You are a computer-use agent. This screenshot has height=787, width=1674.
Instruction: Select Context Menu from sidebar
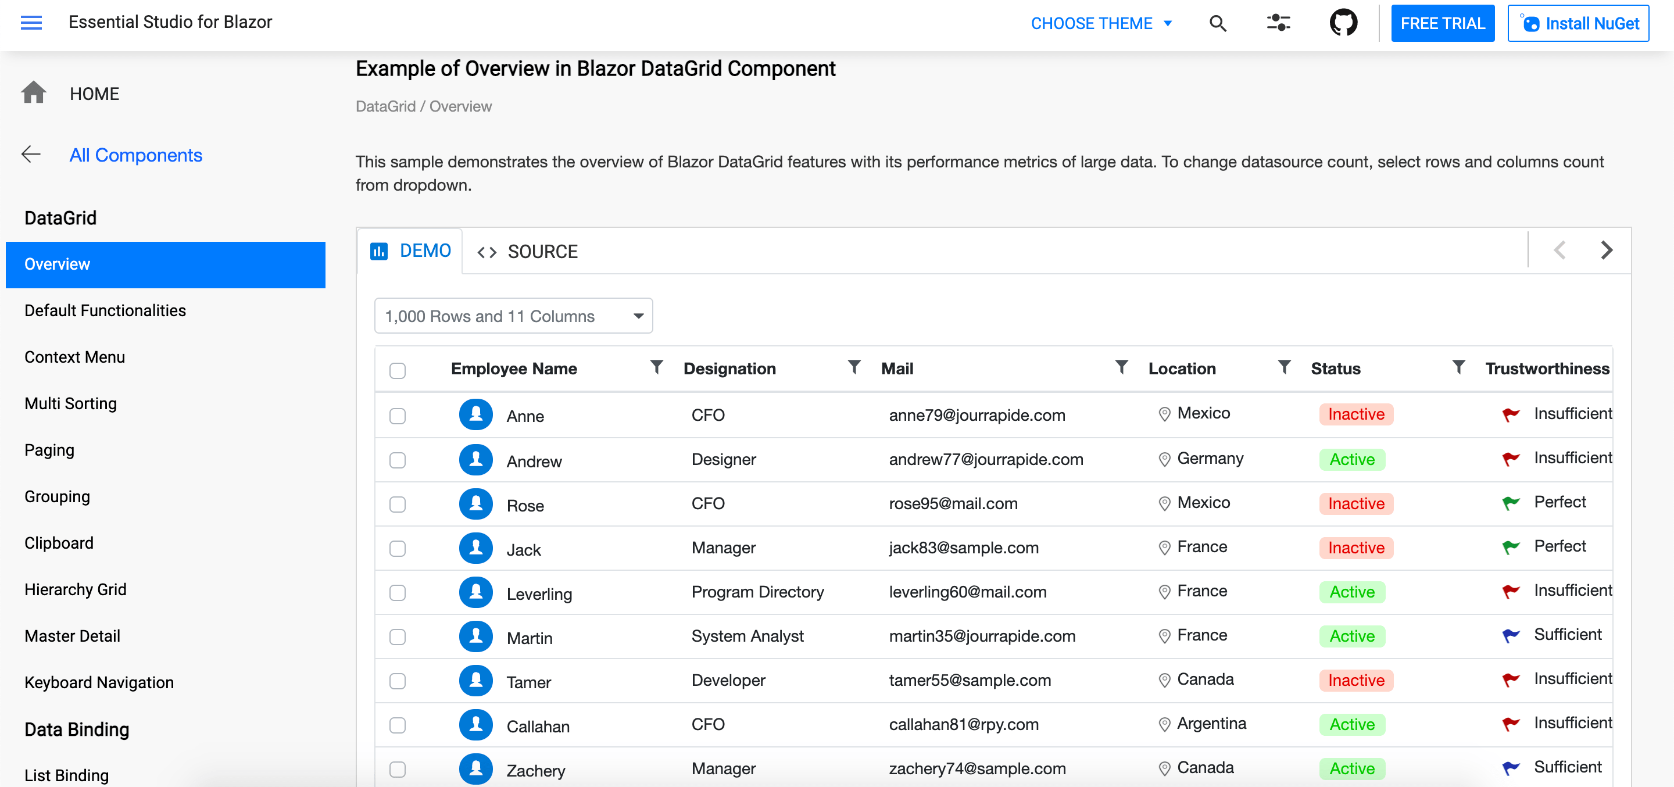point(75,357)
